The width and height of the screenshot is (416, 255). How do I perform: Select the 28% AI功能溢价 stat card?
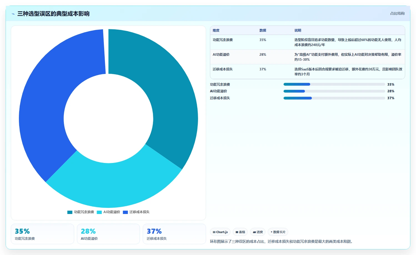click(x=108, y=234)
